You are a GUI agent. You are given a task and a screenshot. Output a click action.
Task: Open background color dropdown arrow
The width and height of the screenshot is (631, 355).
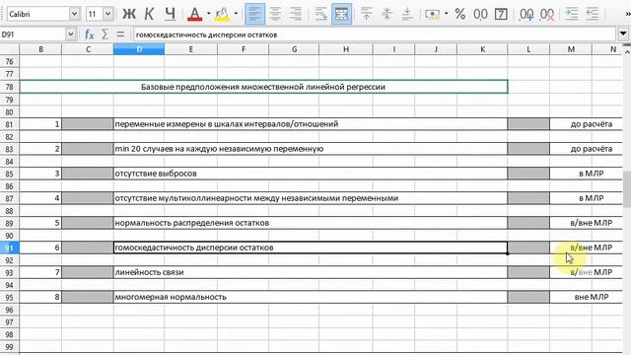tap(236, 14)
